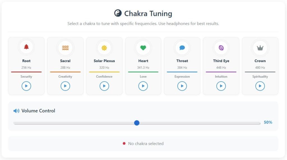Click the volume slider handle
287x160 pixels.
(137, 123)
